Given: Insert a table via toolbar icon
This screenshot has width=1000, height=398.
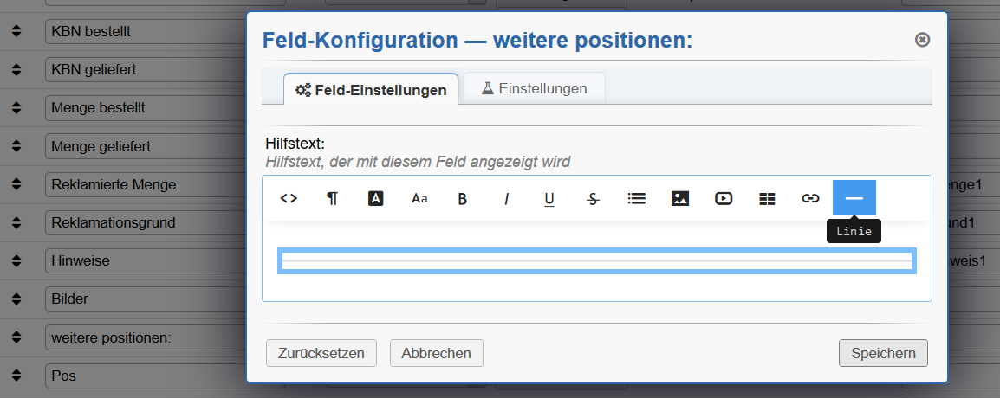Looking at the screenshot, I should pyautogui.click(x=767, y=198).
